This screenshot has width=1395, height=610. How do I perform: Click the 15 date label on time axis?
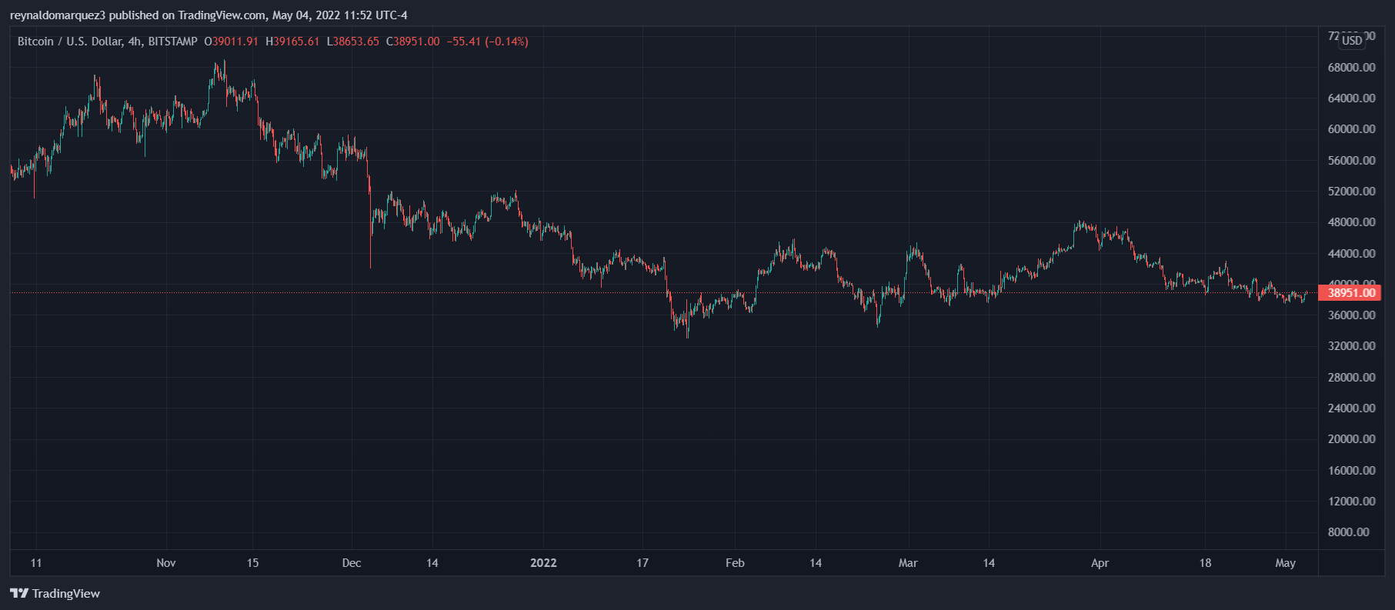coord(252,563)
